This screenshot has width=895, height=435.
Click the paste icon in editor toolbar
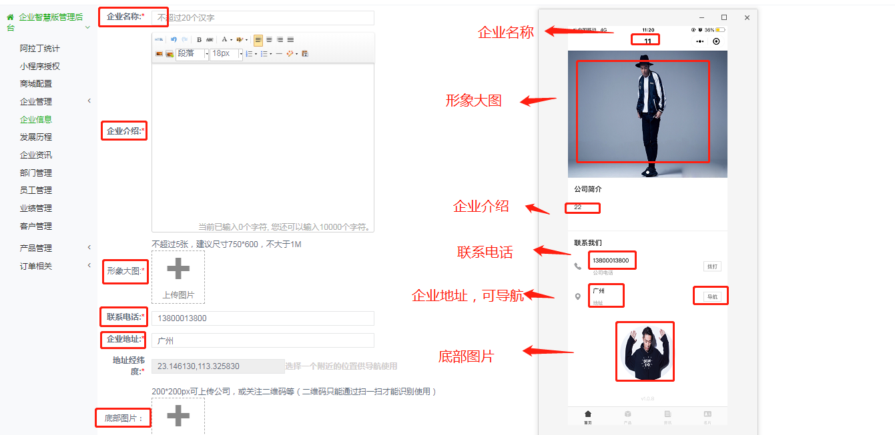pyautogui.click(x=305, y=54)
